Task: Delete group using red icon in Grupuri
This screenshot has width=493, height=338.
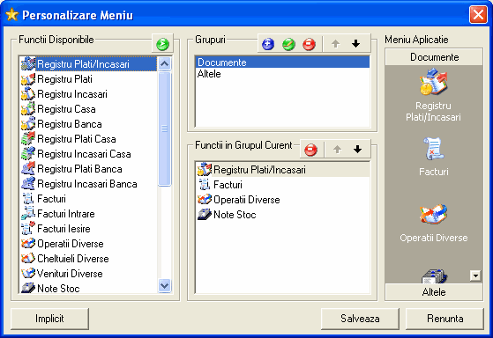Action: coord(309,44)
